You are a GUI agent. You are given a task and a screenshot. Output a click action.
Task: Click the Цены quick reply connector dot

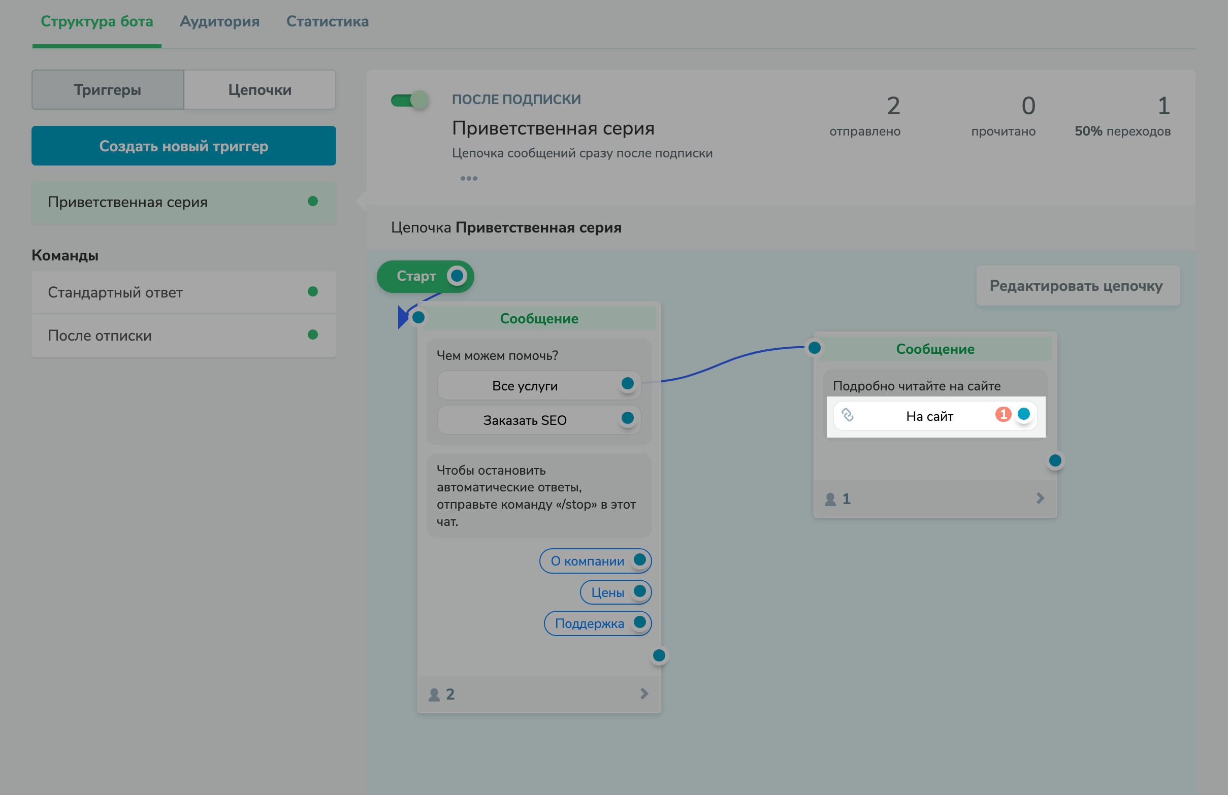click(x=640, y=591)
